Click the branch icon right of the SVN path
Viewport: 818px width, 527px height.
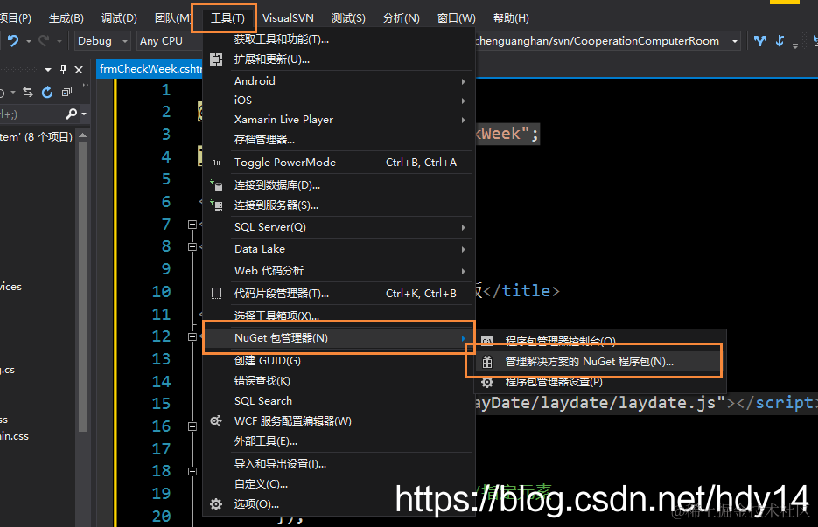[x=760, y=41]
